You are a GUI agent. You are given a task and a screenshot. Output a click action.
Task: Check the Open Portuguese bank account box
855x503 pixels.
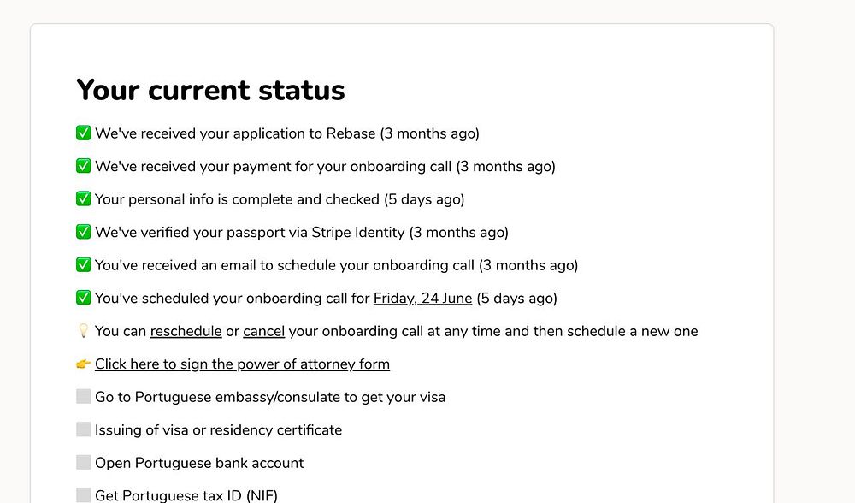coord(84,463)
